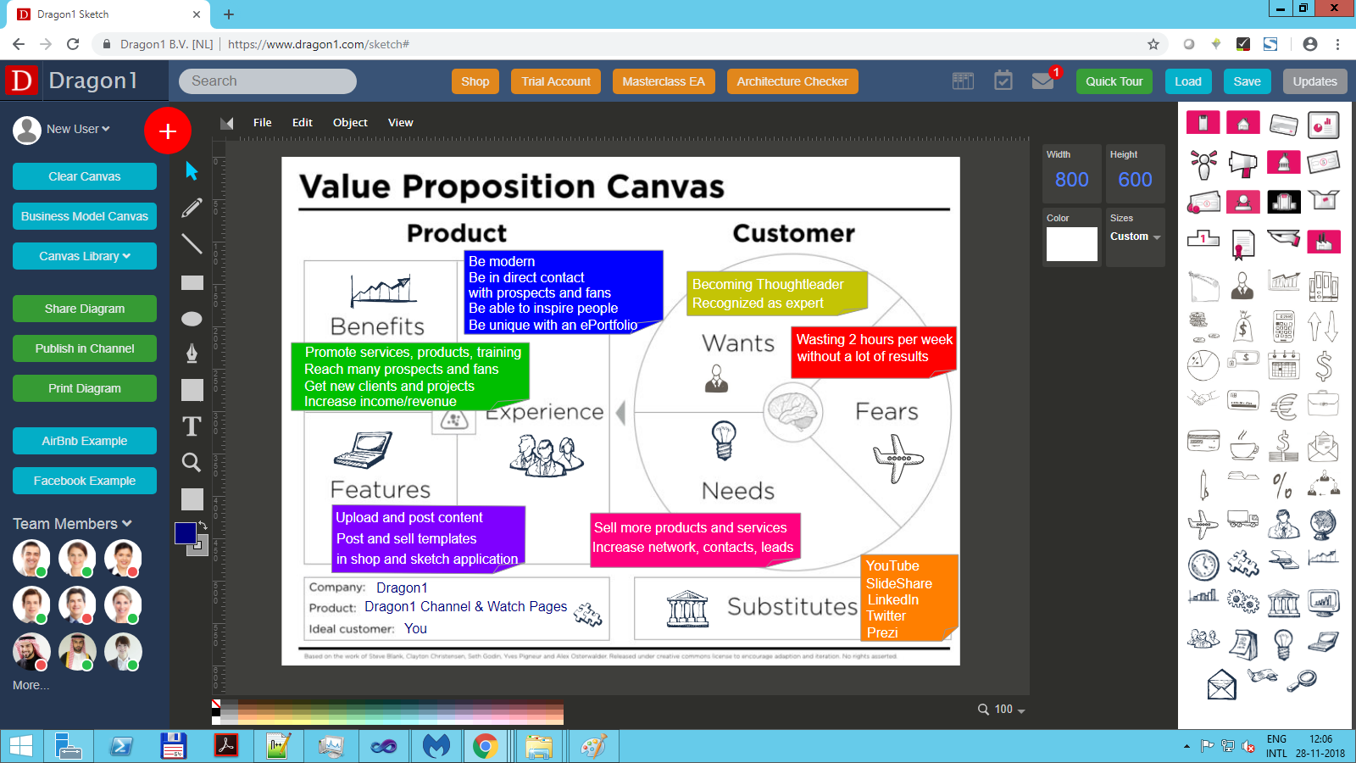Swap foreground and background colors arrow
The width and height of the screenshot is (1356, 763).
coord(203,526)
